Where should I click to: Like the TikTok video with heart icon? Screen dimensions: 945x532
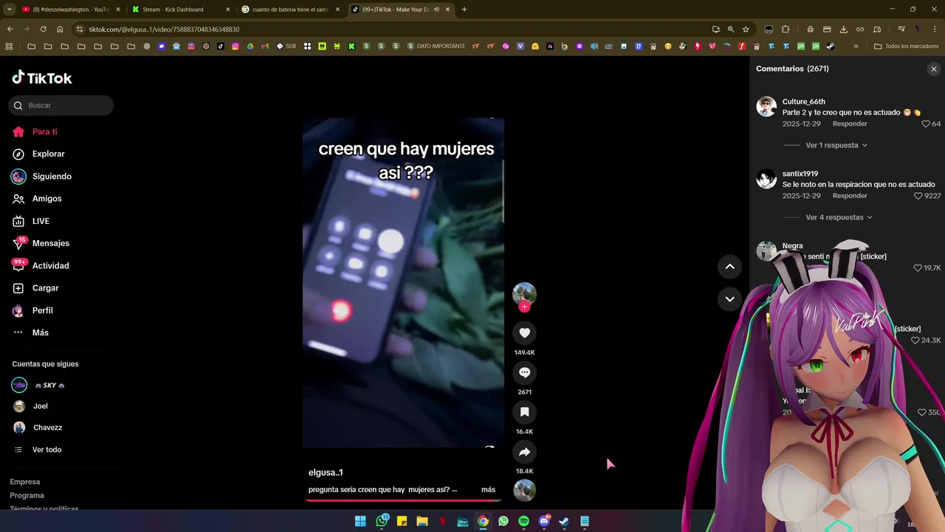pos(524,333)
